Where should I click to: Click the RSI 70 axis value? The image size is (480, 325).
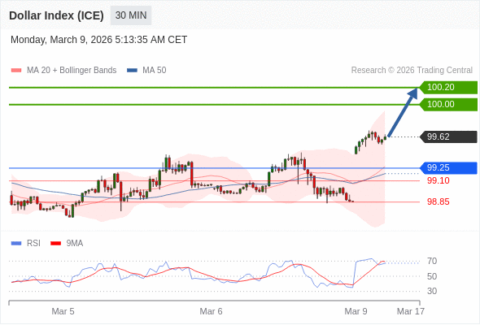click(x=432, y=262)
